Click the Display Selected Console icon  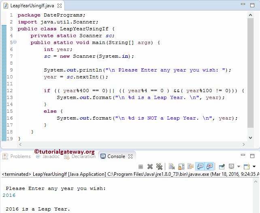[x=231, y=167]
